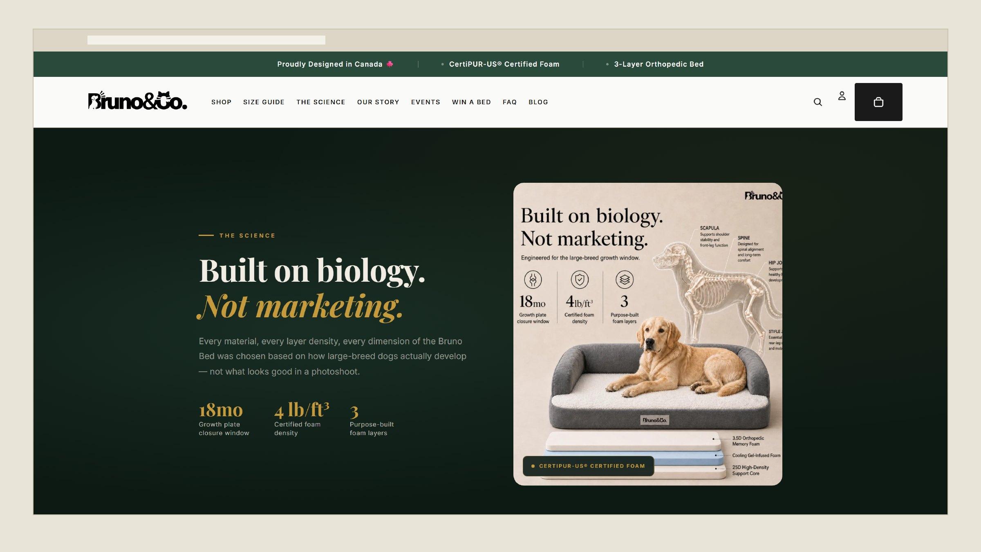This screenshot has width=981, height=552.
Task: Click the golden retriever infographic image
Action: 648,334
